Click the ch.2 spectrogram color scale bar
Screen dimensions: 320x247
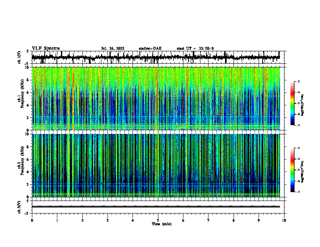point(292,170)
